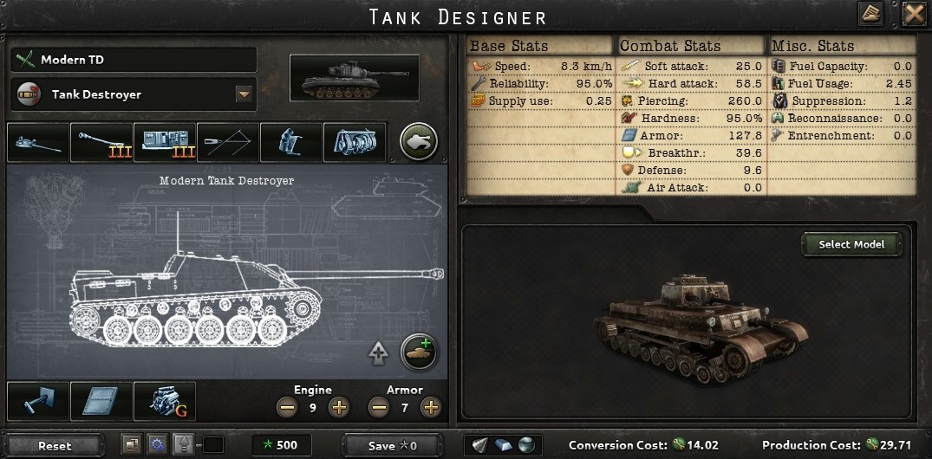
Task: Toggle the duplicate design icon in bottom bar
Action: click(131, 444)
